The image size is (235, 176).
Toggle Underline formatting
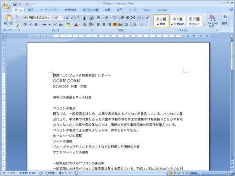click(36, 24)
